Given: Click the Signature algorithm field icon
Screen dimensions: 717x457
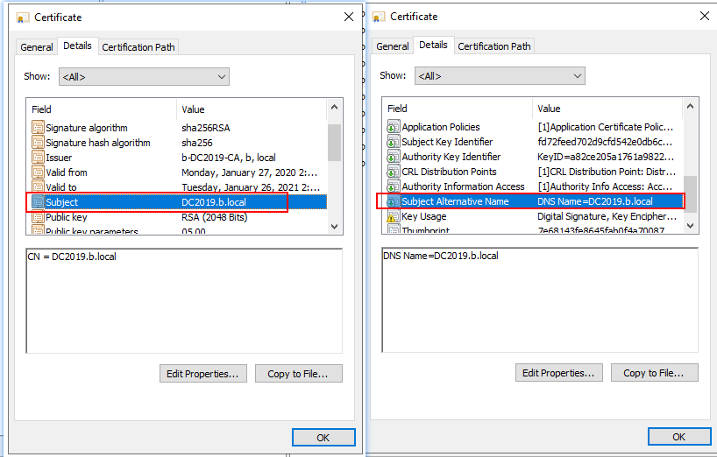Looking at the screenshot, I should tap(38, 128).
